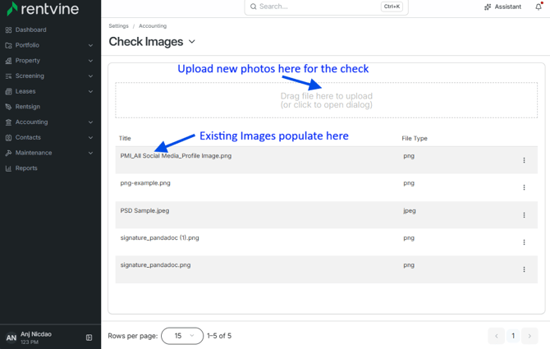Screen dimensions: 550x349
Task: Click the file upload drop zone
Action: [326, 100]
